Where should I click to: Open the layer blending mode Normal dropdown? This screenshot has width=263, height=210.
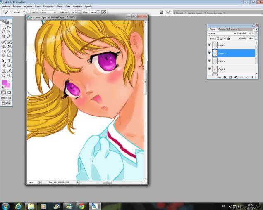point(222,33)
